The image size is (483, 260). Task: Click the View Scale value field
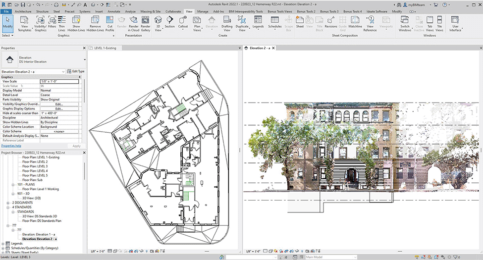click(x=59, y=81)
